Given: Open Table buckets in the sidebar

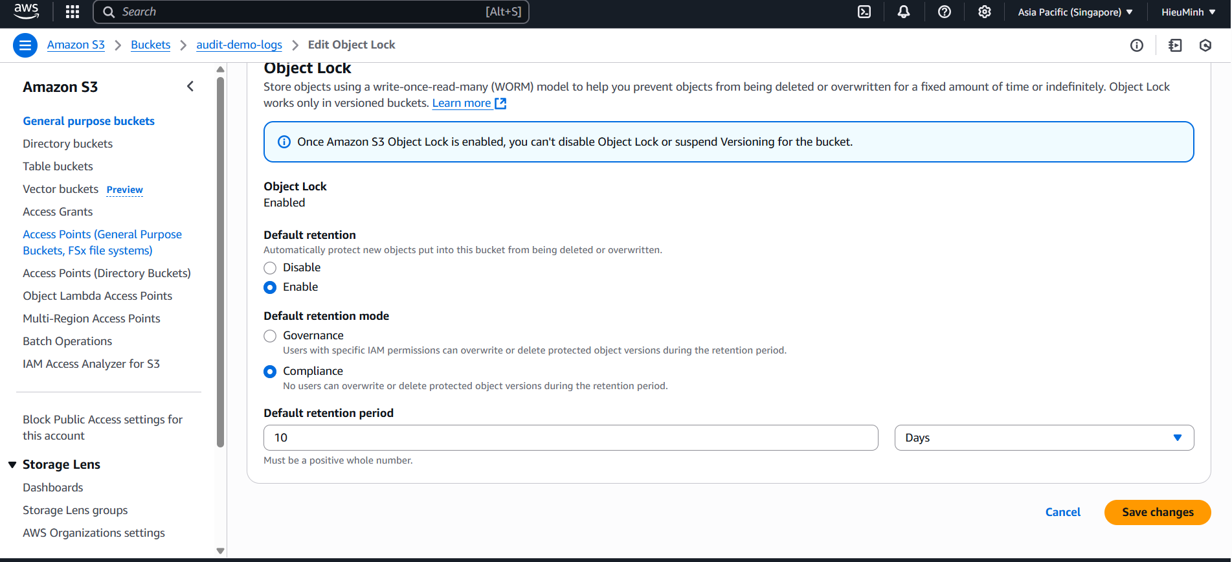Looking at the screenshot, I should point(58,166).
